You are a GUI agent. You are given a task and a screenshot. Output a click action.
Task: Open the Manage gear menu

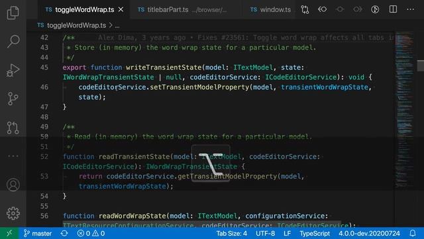pos(13,214)
